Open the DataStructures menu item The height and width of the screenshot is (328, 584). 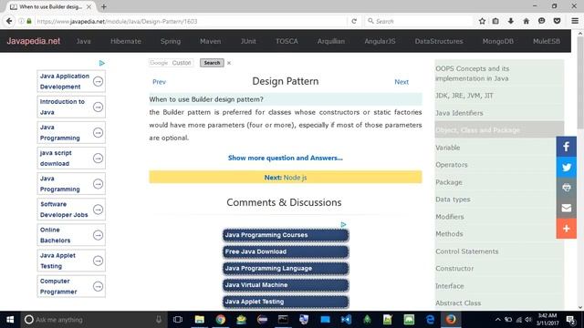[439, 41]
